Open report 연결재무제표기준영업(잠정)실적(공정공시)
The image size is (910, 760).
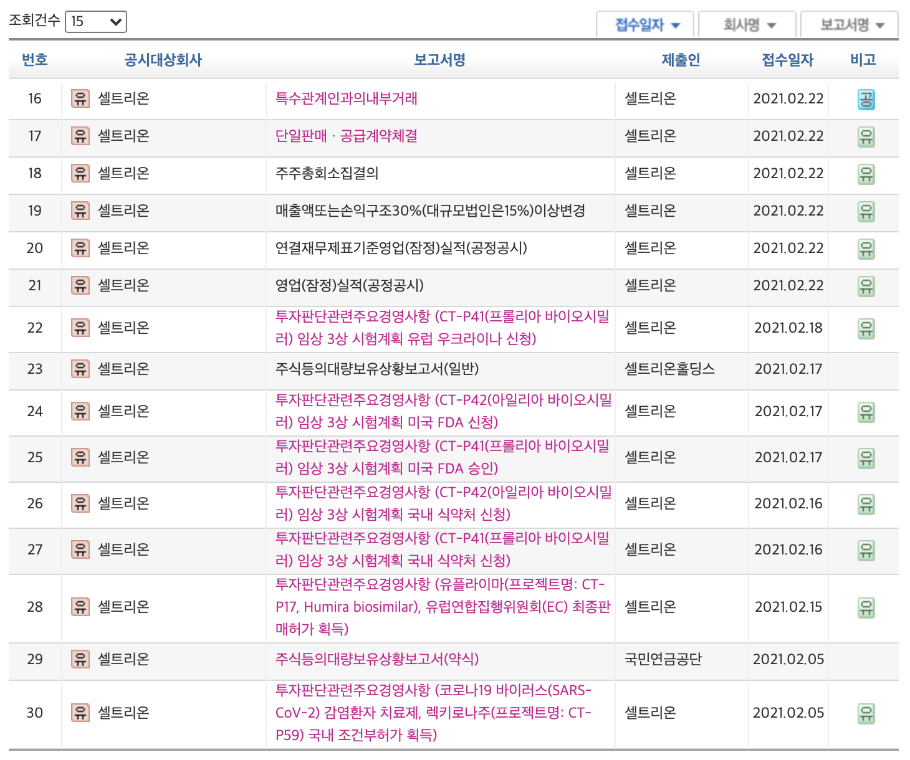click(x=401, y=248)
